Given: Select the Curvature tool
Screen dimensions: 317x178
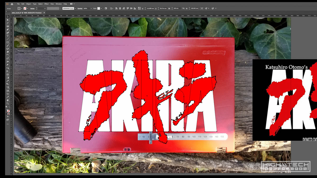Looking at the screenshot, I should (8, 33).
